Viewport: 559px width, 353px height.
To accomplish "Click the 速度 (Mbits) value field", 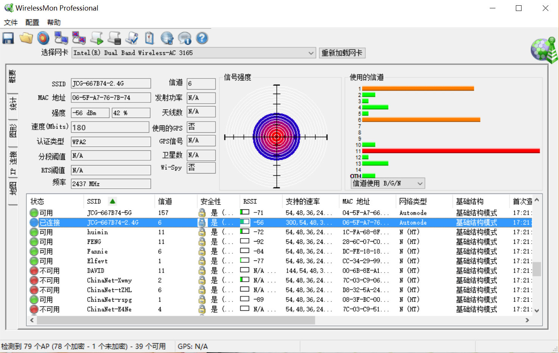I will pyautogui.click(x=110, y=127).
